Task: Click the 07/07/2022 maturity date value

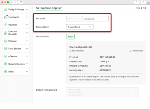Action: pos(105,70)
